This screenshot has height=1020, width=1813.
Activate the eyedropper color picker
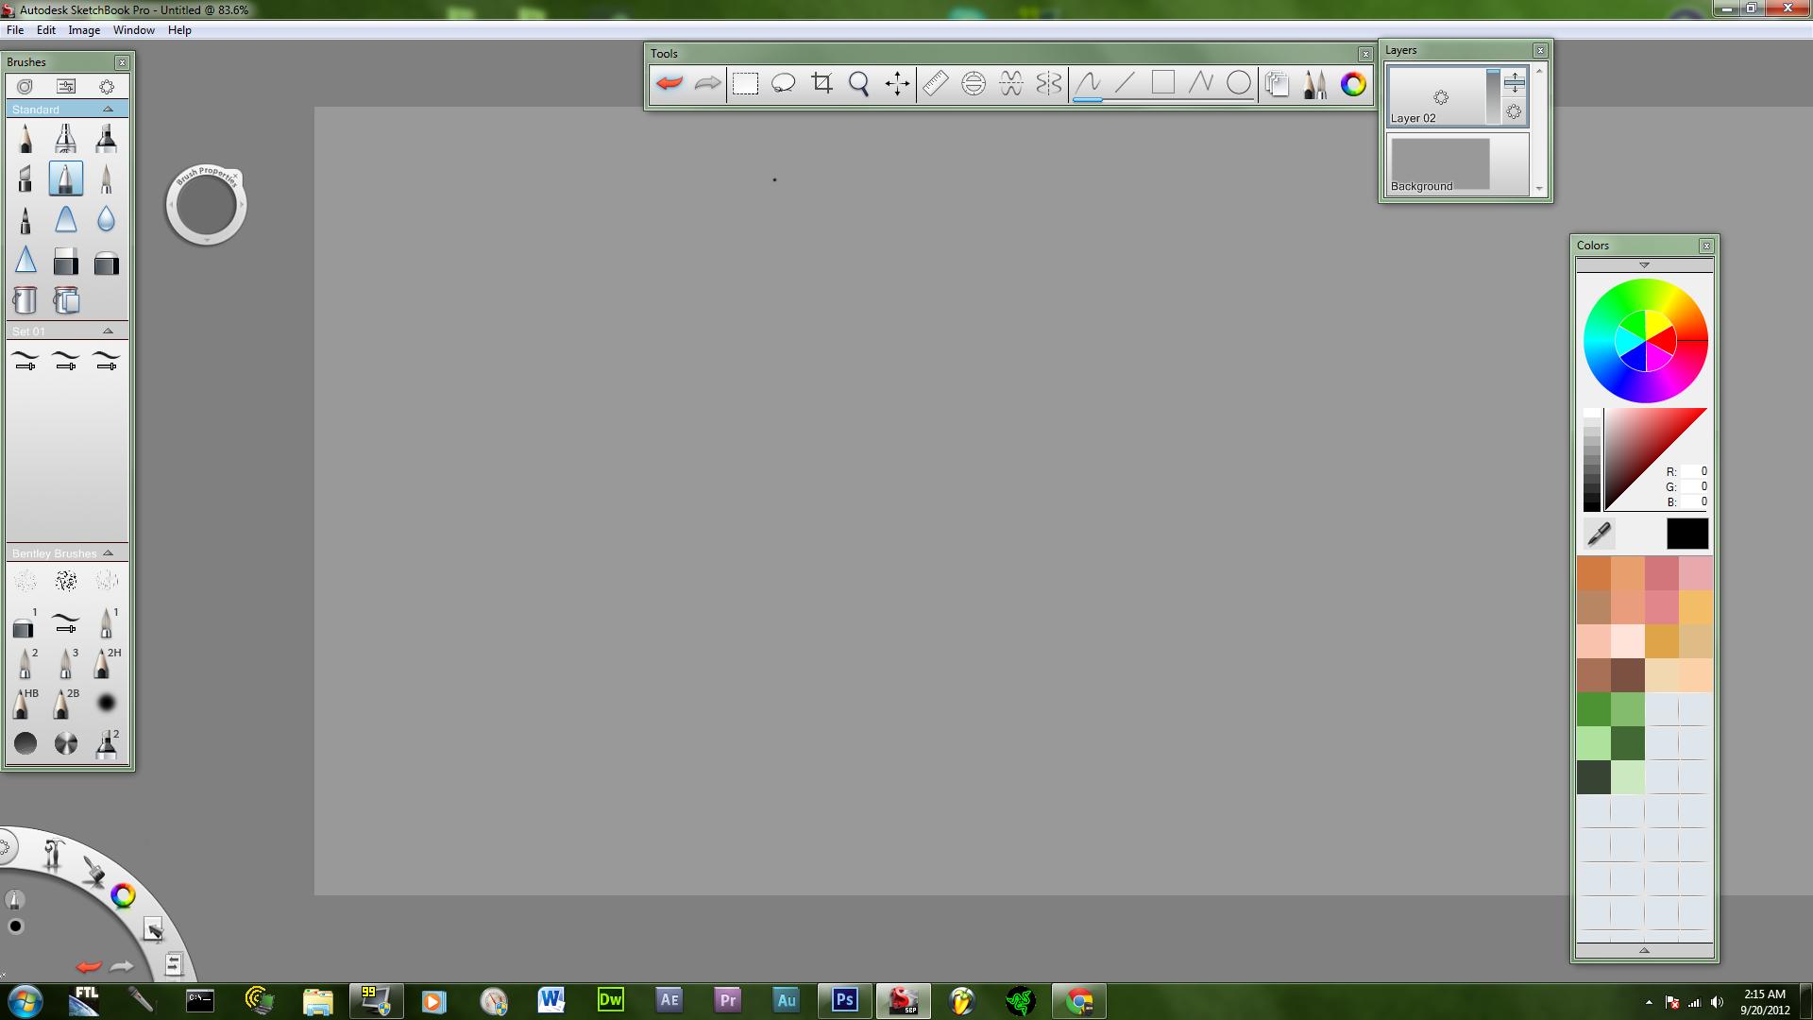click(1599, 534)
